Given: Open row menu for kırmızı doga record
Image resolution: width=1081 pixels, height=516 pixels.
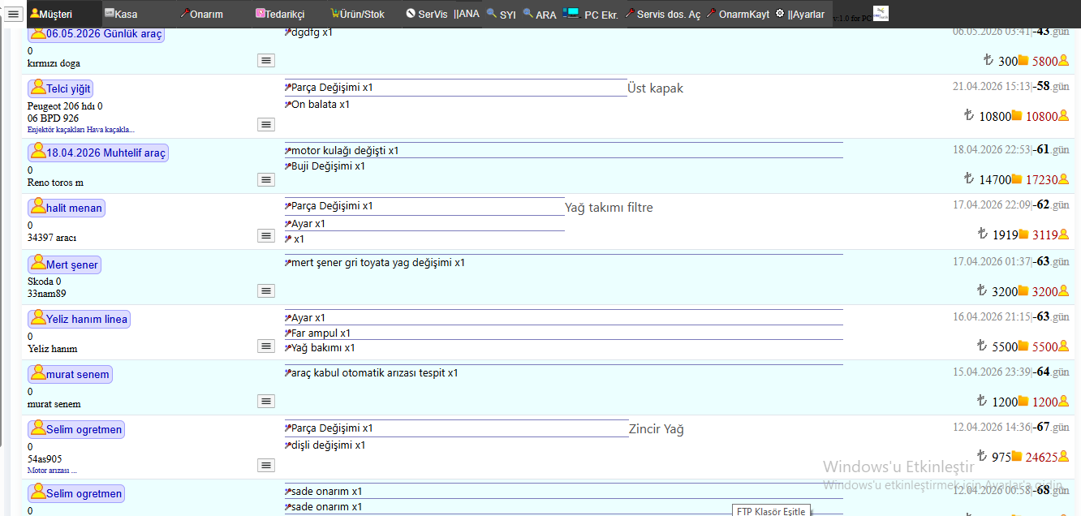Looking at the screenshot, I should pos(266,61).
